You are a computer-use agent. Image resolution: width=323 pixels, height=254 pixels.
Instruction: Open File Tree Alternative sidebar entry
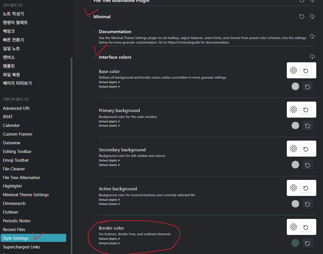click(21, 178)
